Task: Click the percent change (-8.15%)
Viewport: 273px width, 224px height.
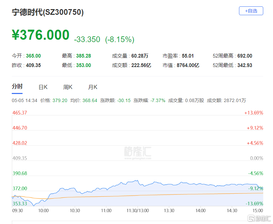Action: tap(120, 39)
